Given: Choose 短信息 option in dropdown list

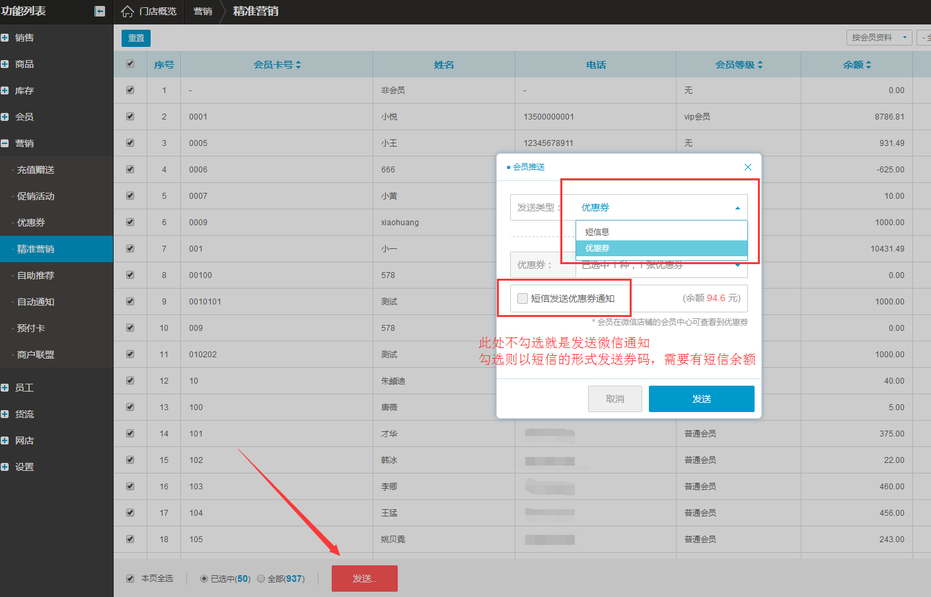Looking at the screenshot, I should click(661, 232).
